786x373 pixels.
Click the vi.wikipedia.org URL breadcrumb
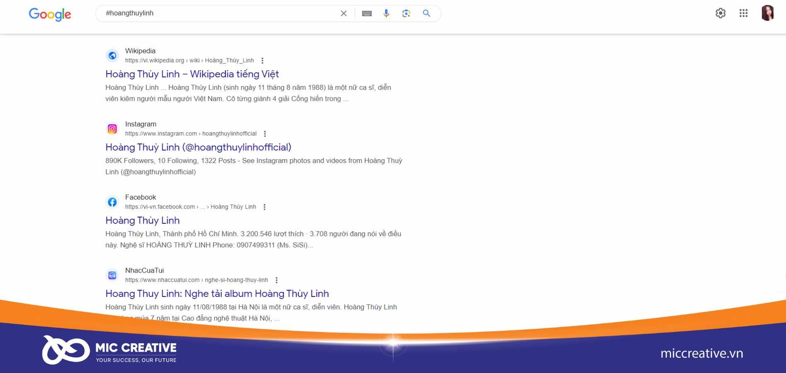point(189,60)
